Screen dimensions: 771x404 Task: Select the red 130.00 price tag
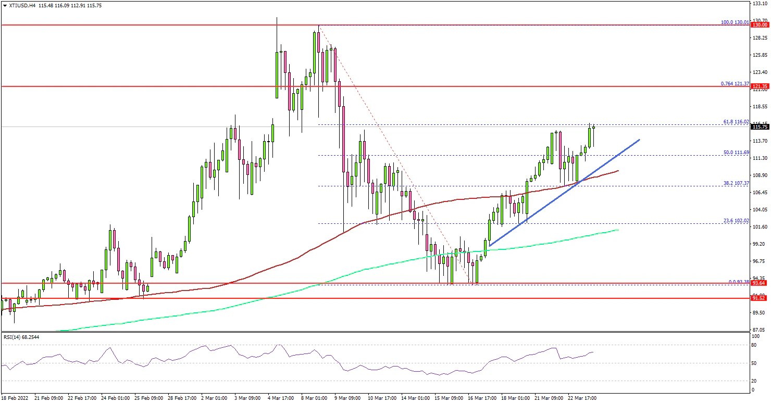760,25
